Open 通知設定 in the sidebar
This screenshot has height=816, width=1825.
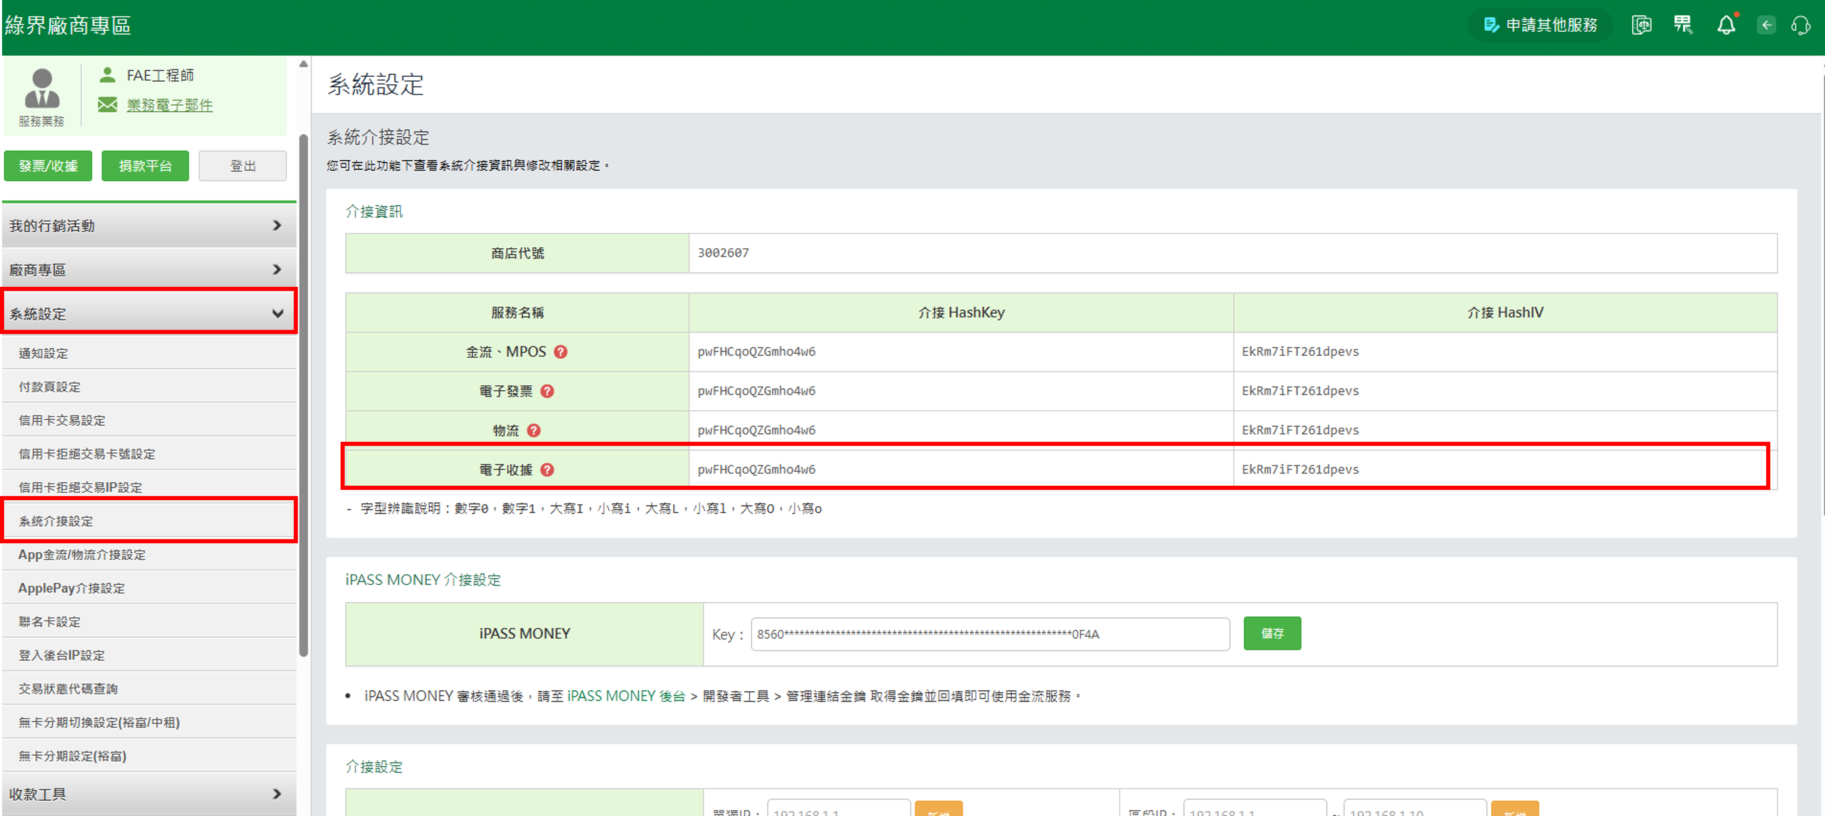(x=44, y=353)
